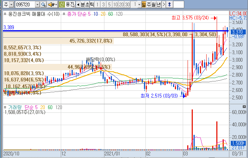Open the interval count dropdown arrow
Screen dimensions: 248x158
(x=139, y=4)
